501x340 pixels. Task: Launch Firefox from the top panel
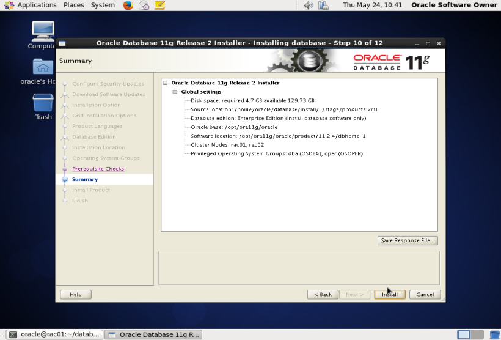[128, 5]
